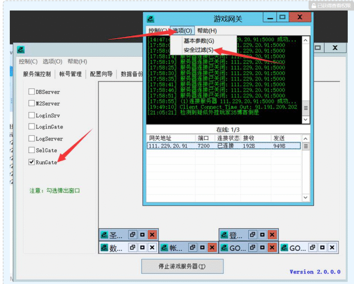Open 控制(C) menu in the control panel window
Screen dimensions: 354x284
28,61
